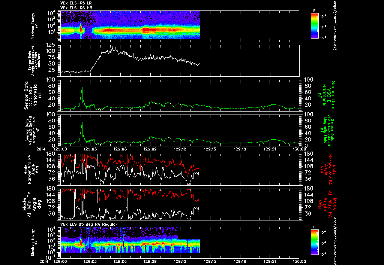Click the "VEx ELS 85 deg PA Regular" title
Screen dimensions: 384x265
(89, 224)
